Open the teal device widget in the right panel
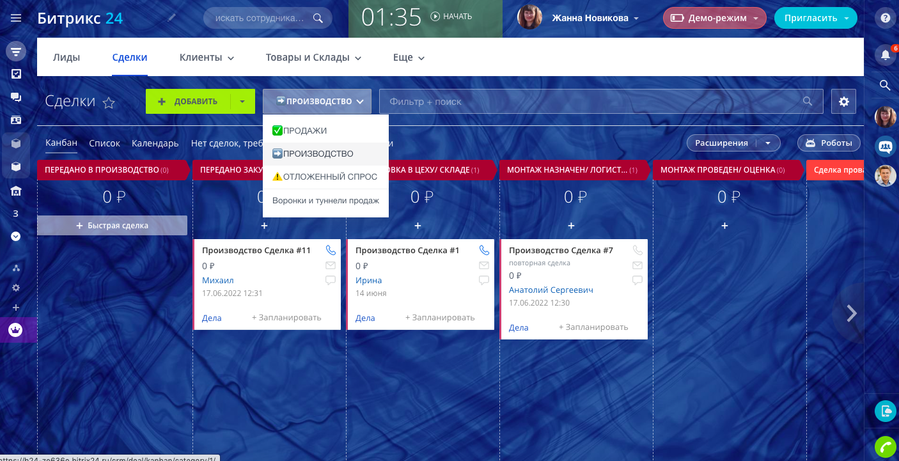Viewport: 899px width, 461px height. pos(886,411)
